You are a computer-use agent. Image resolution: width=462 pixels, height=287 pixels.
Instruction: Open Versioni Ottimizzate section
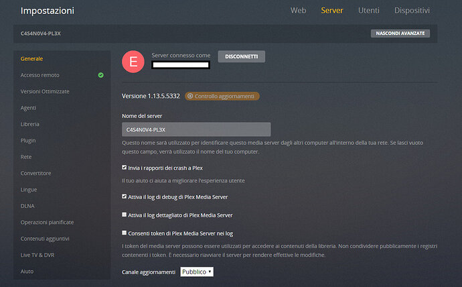[x=45, y=91]
